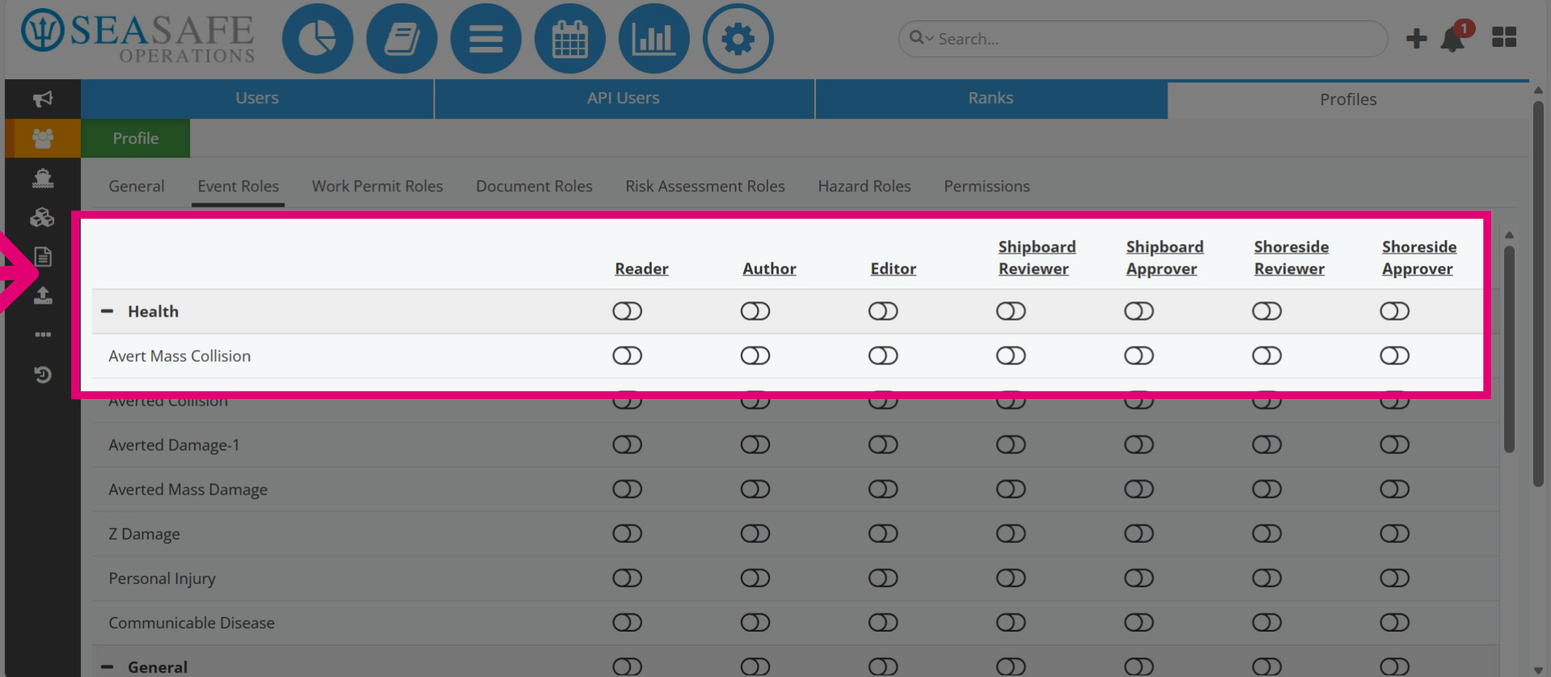Open the Document Roles sub-tab

tap(534, 186)
